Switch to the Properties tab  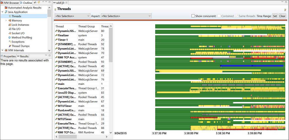click(8, 56)
